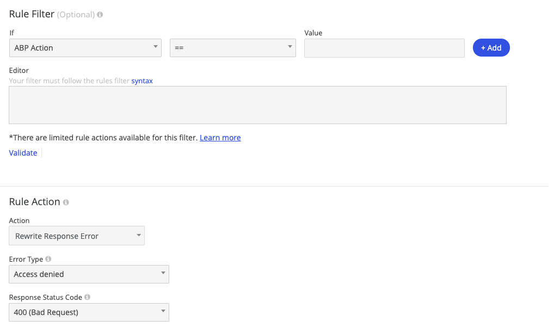This screenshot has width=554, height=333.
Task: Click the Error Type info icon
Action: [x=48, y=259]
